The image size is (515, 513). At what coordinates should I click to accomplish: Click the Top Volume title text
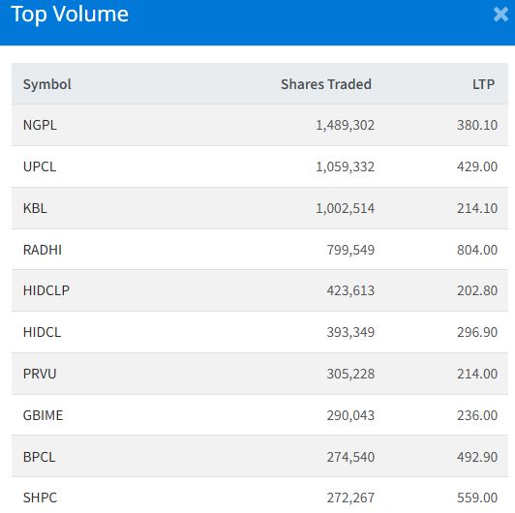click(70, 15)
